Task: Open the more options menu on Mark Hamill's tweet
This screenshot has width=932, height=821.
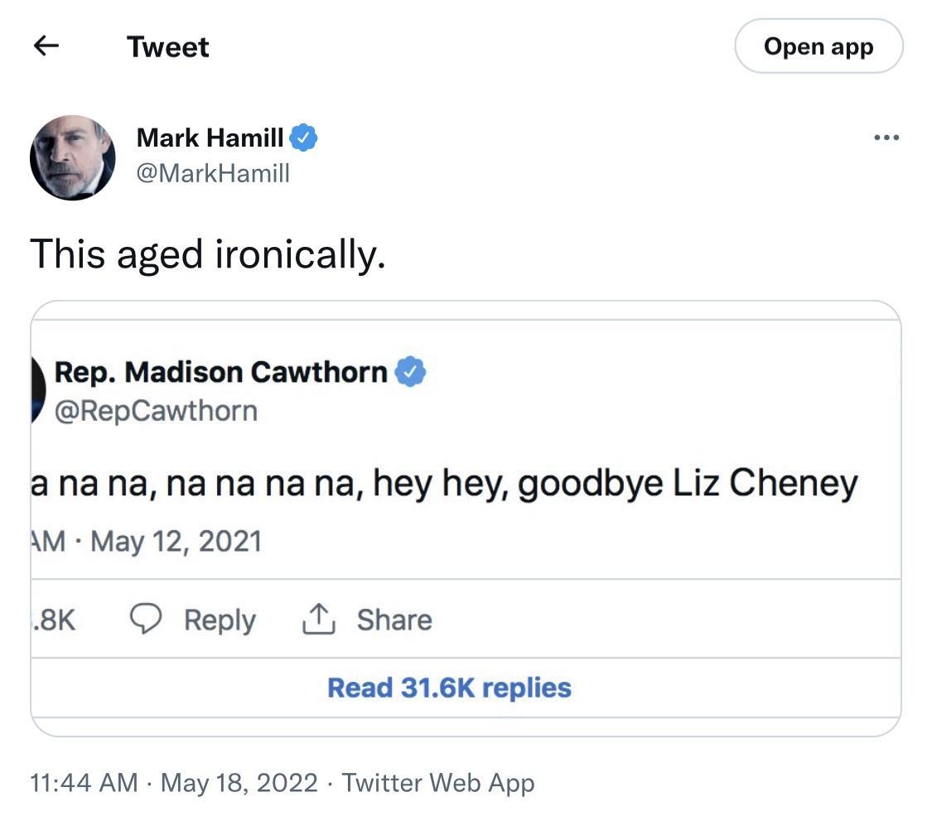Action: tap(886, 138)
